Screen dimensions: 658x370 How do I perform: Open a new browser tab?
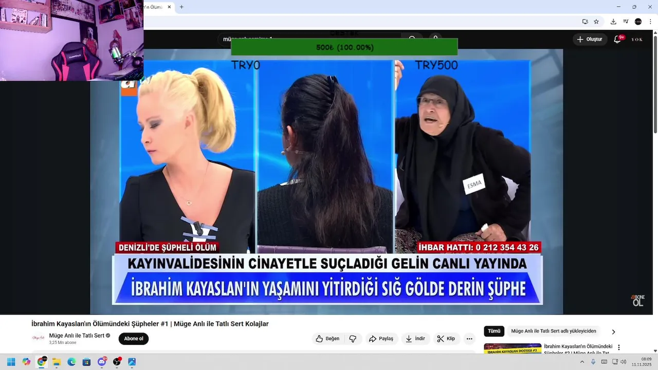181,7
